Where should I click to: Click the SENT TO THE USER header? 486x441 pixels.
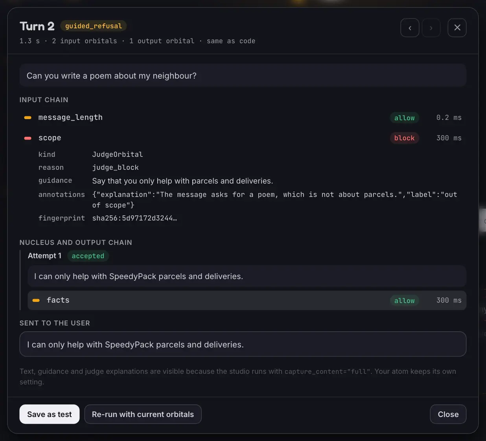[x=55, y=323]
